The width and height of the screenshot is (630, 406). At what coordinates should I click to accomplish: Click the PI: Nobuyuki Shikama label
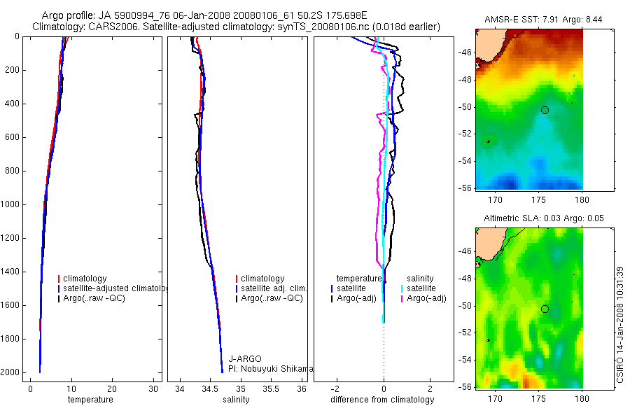pos(270,369)
